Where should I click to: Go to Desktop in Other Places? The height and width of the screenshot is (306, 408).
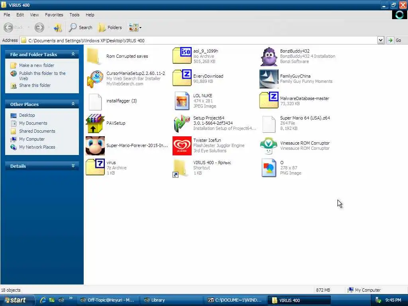coord(27,115)
